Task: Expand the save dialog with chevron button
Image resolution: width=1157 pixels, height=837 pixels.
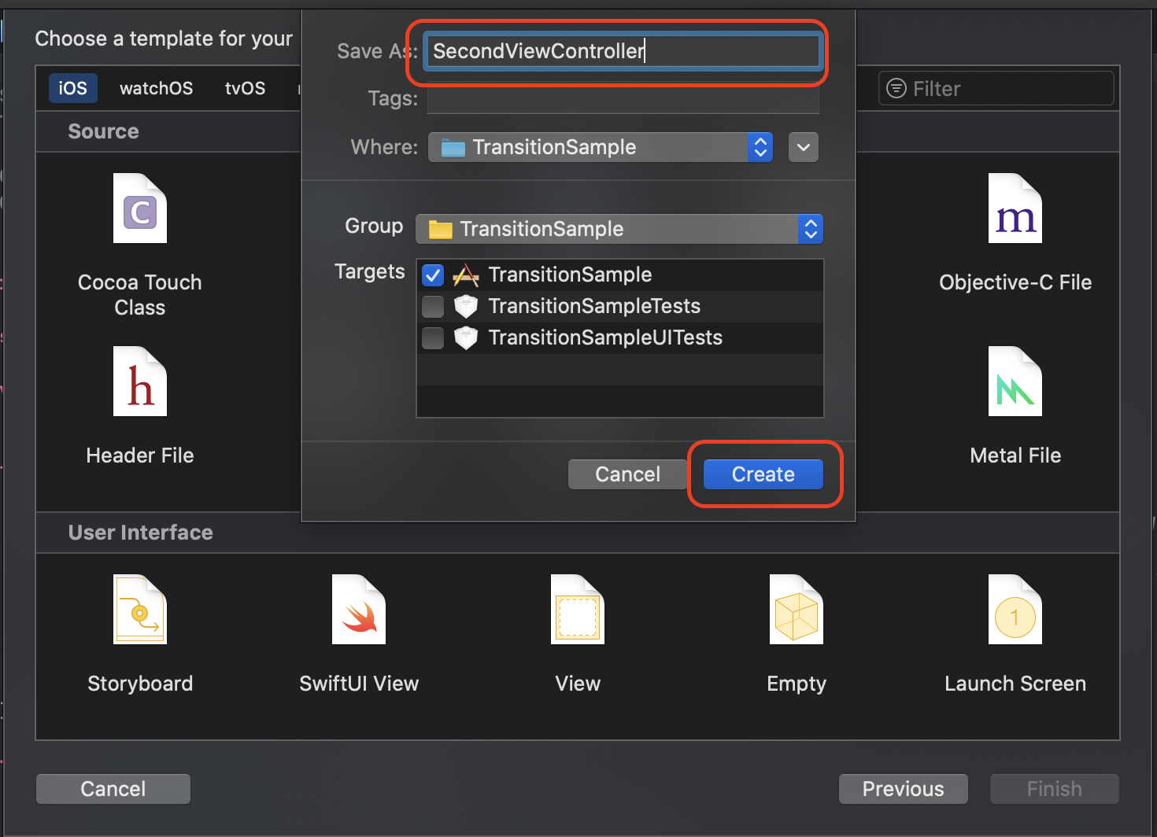Action: tap(804, 147)
